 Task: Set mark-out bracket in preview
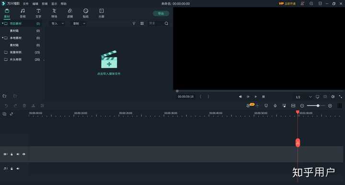[x=208, y=97]
